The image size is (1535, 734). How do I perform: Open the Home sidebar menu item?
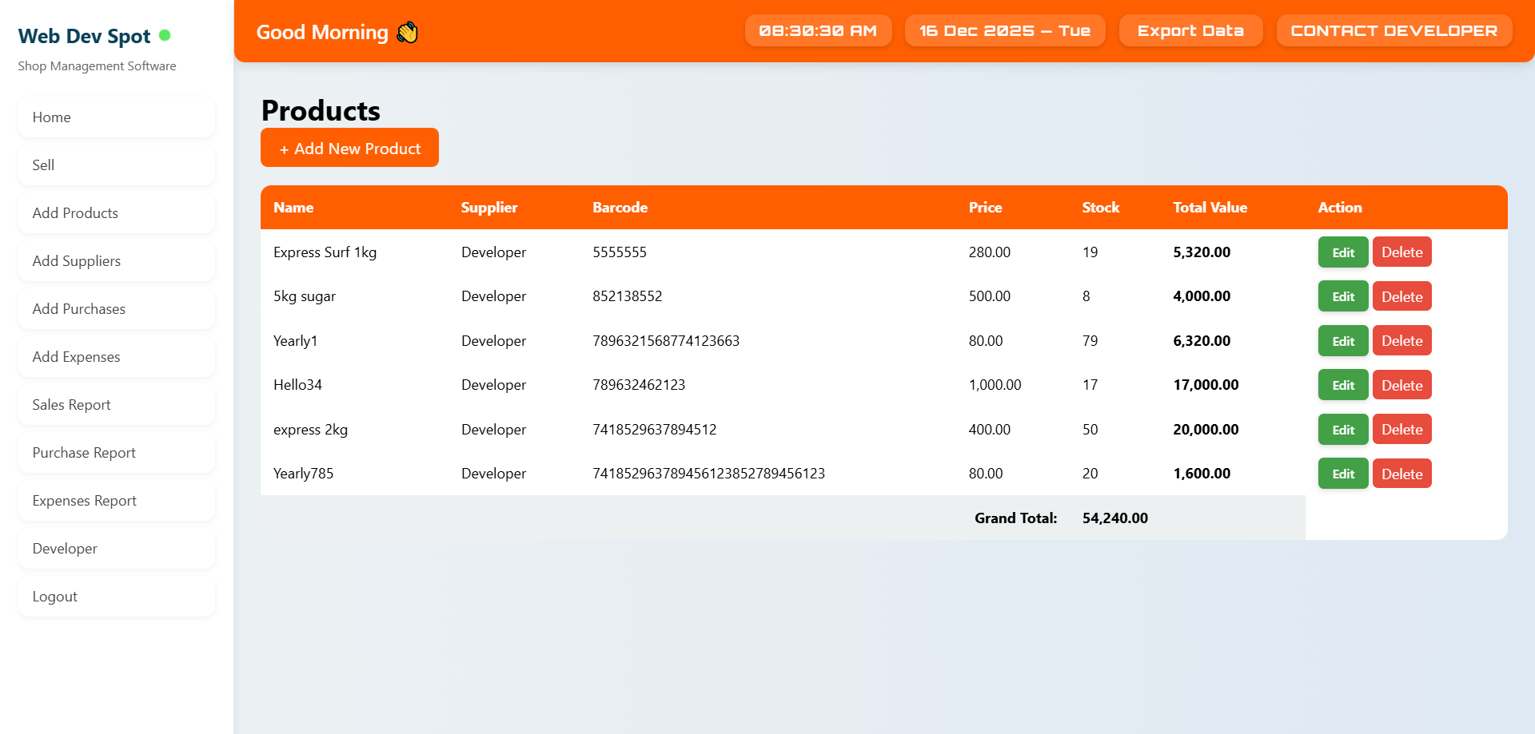[x=117, y=117]
